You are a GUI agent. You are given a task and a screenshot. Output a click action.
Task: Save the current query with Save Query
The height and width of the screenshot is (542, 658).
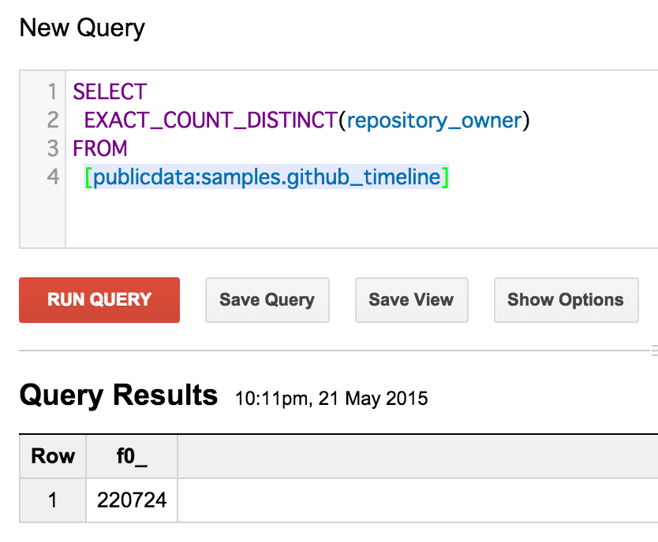click(x=267, y=300)
